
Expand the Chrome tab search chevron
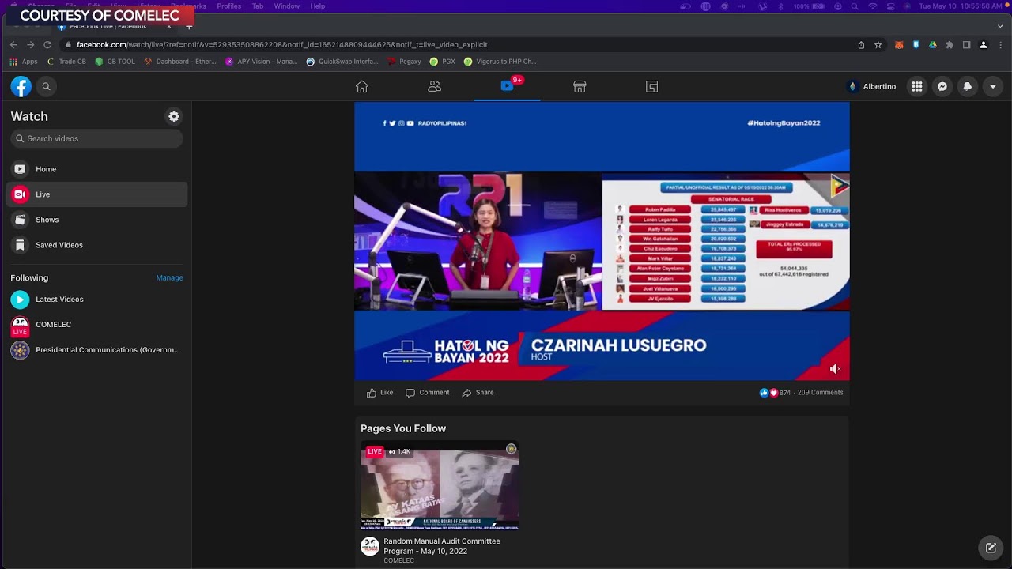click(999, 26)
